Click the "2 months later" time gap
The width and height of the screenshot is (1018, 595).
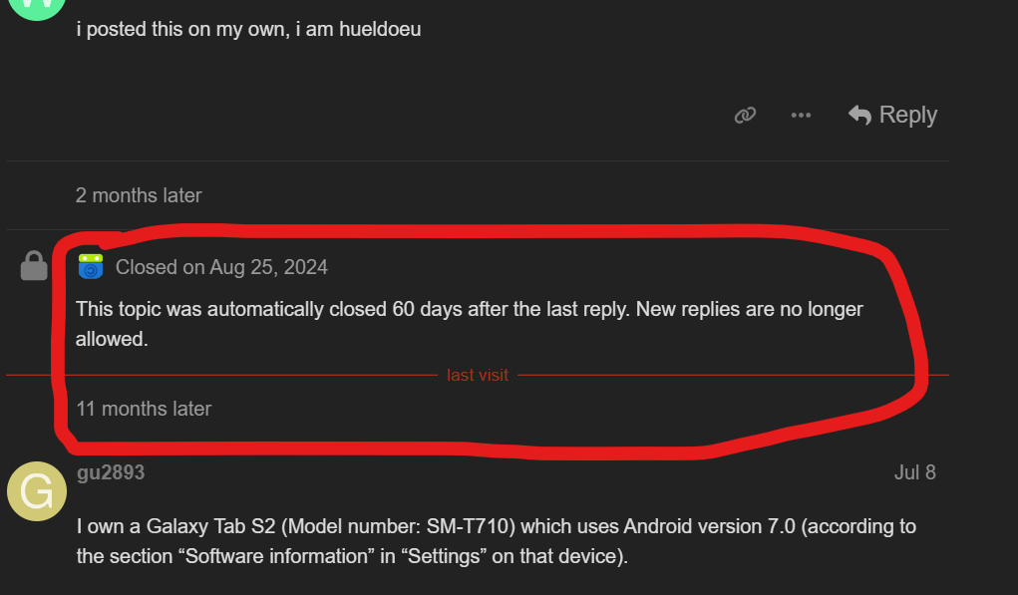(x=139, y=195)
